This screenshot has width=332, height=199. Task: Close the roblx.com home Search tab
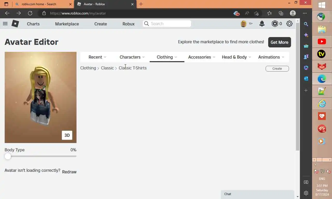70,4
